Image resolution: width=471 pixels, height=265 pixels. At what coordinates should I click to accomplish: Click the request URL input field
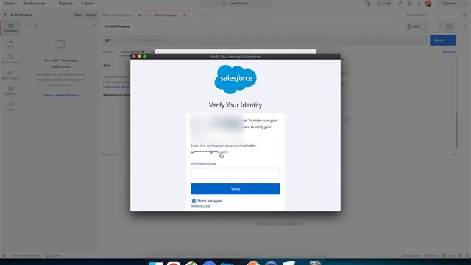click(x=281, y=40)
